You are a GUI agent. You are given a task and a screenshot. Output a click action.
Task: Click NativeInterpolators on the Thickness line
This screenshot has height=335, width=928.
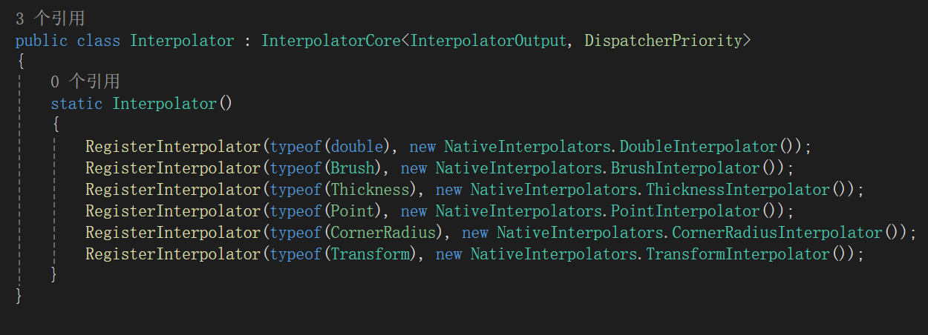click(554, 190)
